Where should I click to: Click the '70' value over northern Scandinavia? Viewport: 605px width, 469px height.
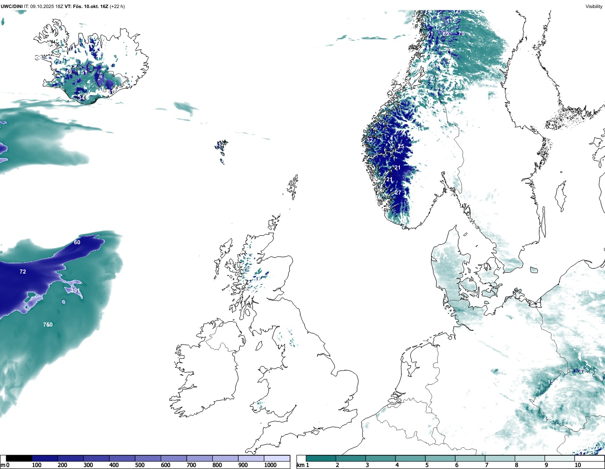point(461,34)
